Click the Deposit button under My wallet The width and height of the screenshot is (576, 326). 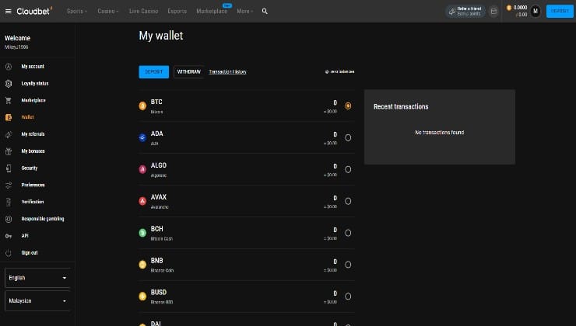[x=154, y=71]
